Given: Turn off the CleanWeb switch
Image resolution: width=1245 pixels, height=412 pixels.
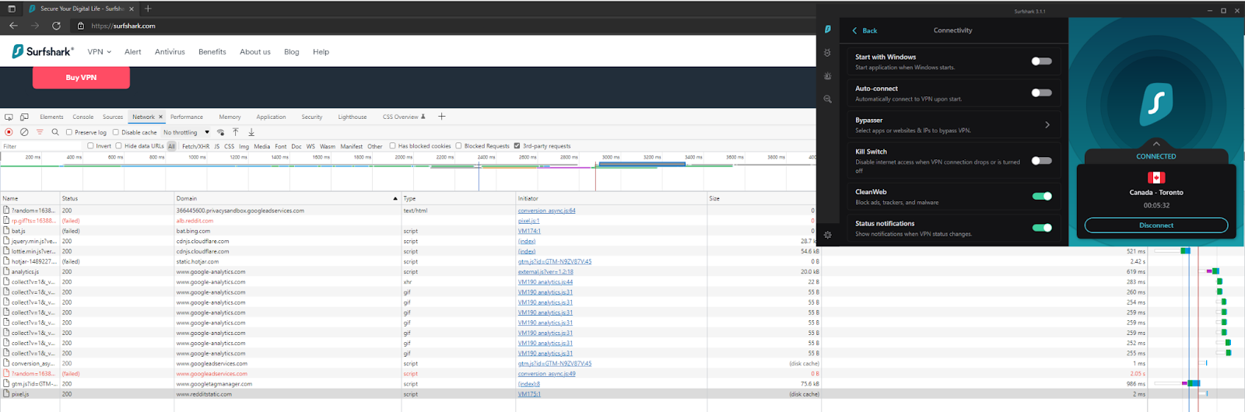Looking at the screenshot, I should 1041,196.
